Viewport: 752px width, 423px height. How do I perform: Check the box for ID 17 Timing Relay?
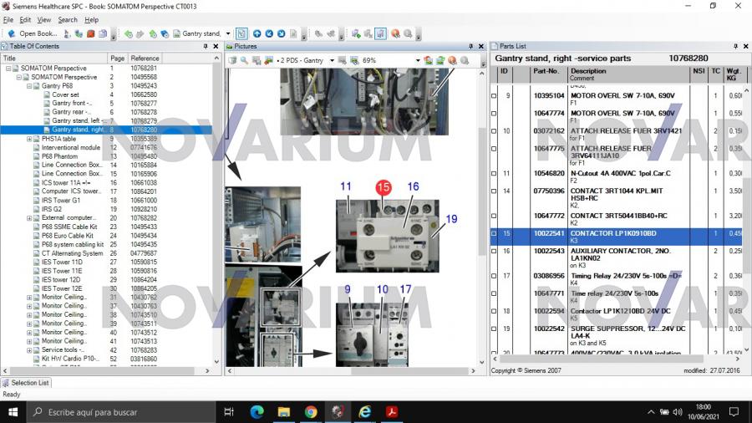click(494, 276)
